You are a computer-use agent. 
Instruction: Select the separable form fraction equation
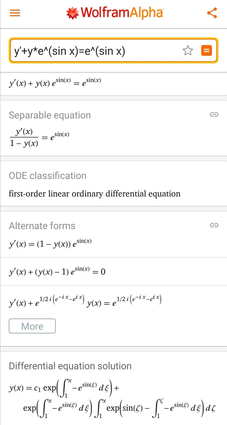[x=39, y=137]
